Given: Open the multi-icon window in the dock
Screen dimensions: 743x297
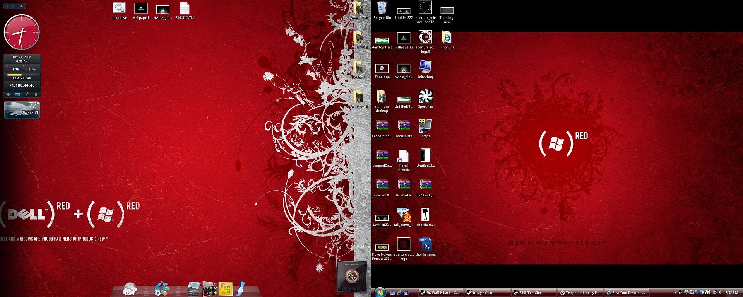Looking at the screenshot, I should tap(210, 289).
